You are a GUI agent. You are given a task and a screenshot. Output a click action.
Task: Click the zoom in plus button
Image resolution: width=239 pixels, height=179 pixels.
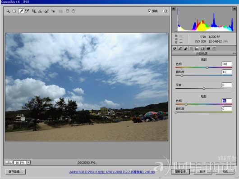pos(11,162)
